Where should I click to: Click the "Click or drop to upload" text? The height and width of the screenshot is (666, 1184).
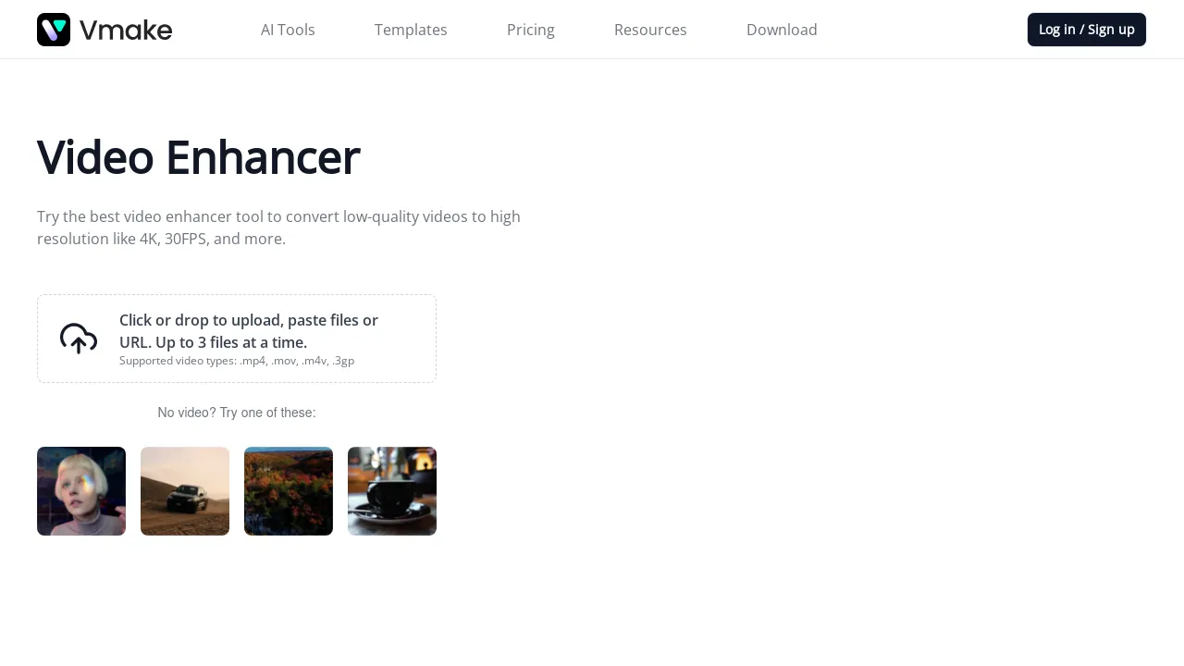coord(249,331)
